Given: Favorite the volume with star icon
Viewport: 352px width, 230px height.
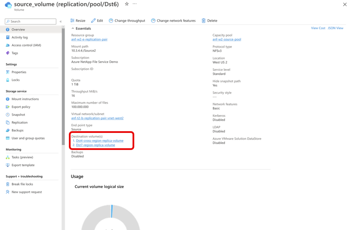Looking at the screenshot, I should (x=127, y=4).
